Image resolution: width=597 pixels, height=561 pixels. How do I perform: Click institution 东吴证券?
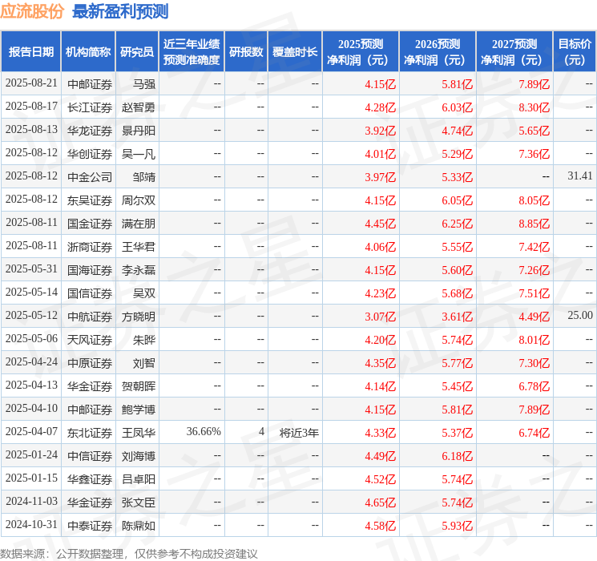tap(90, 200)
